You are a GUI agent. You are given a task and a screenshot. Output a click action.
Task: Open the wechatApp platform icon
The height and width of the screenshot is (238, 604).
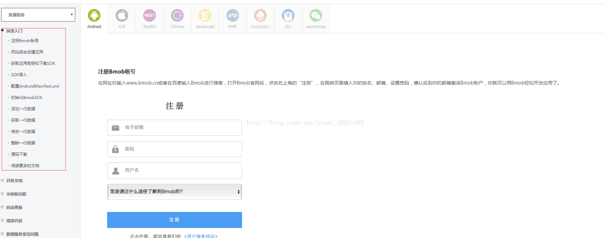coord(316,15)
